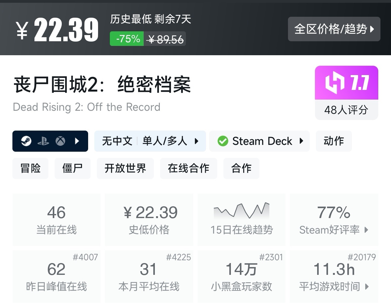
Task: Expand average playtime details arrow
Action: point(367,286)
